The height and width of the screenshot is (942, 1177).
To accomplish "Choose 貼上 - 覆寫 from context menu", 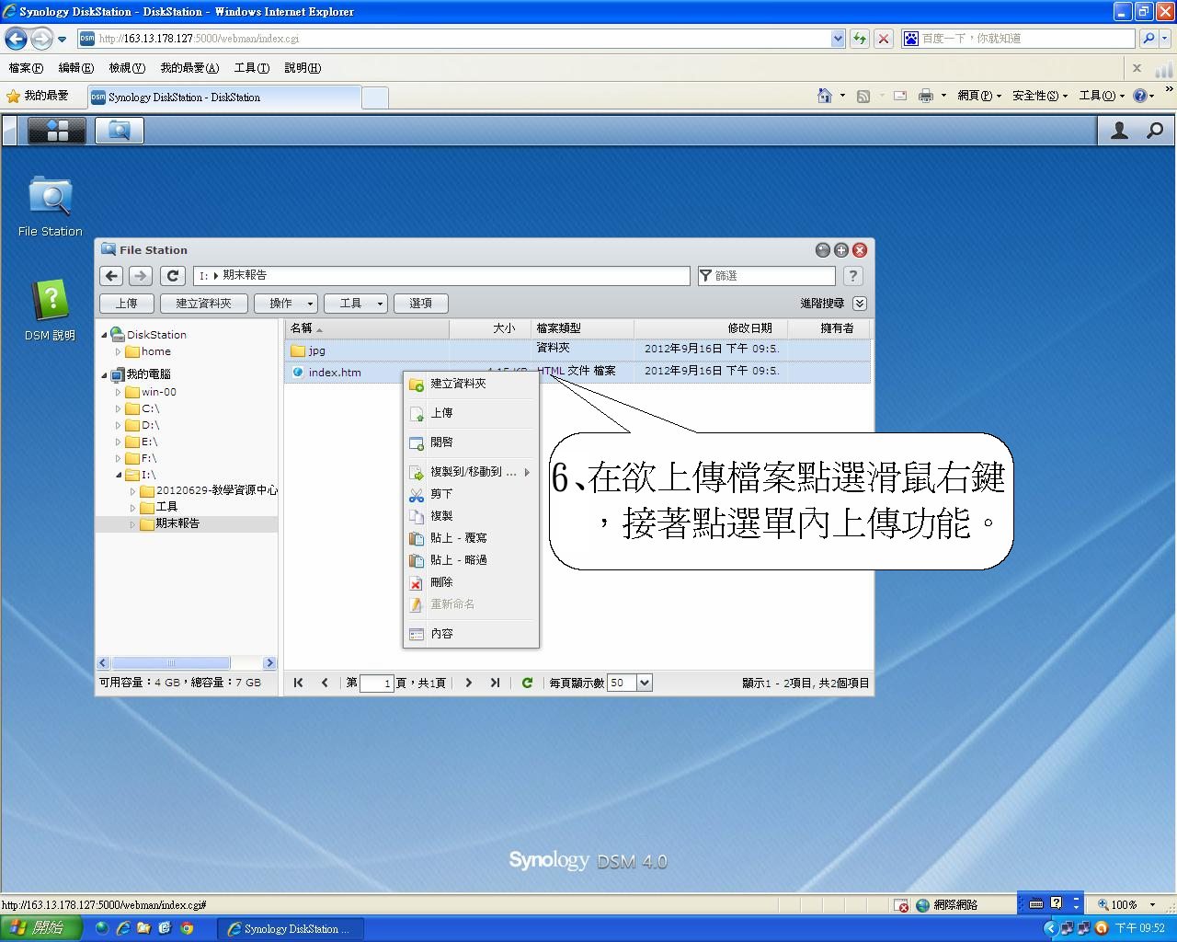I will pyautogui.click(x=470, y=538).
